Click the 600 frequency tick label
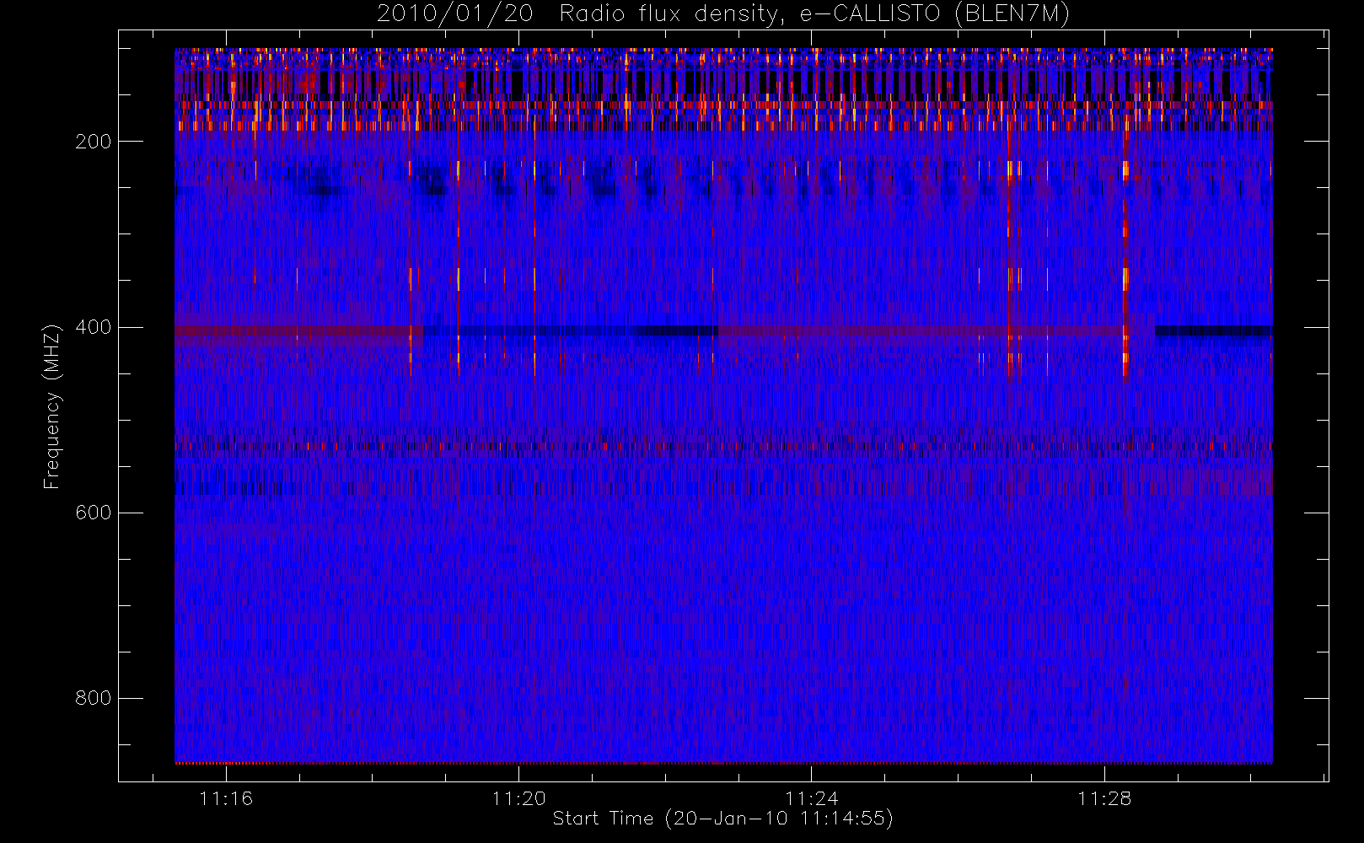Image resolution: width=1364 pixels, height=843 pixels. 93,513
